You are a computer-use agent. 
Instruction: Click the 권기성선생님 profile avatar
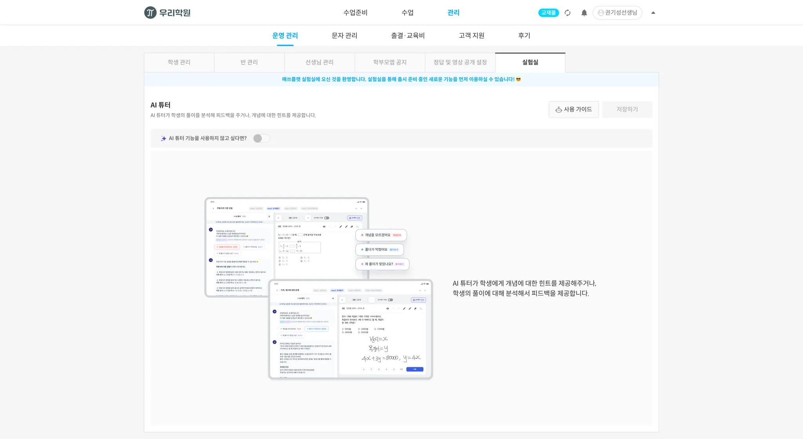point(600,13)
